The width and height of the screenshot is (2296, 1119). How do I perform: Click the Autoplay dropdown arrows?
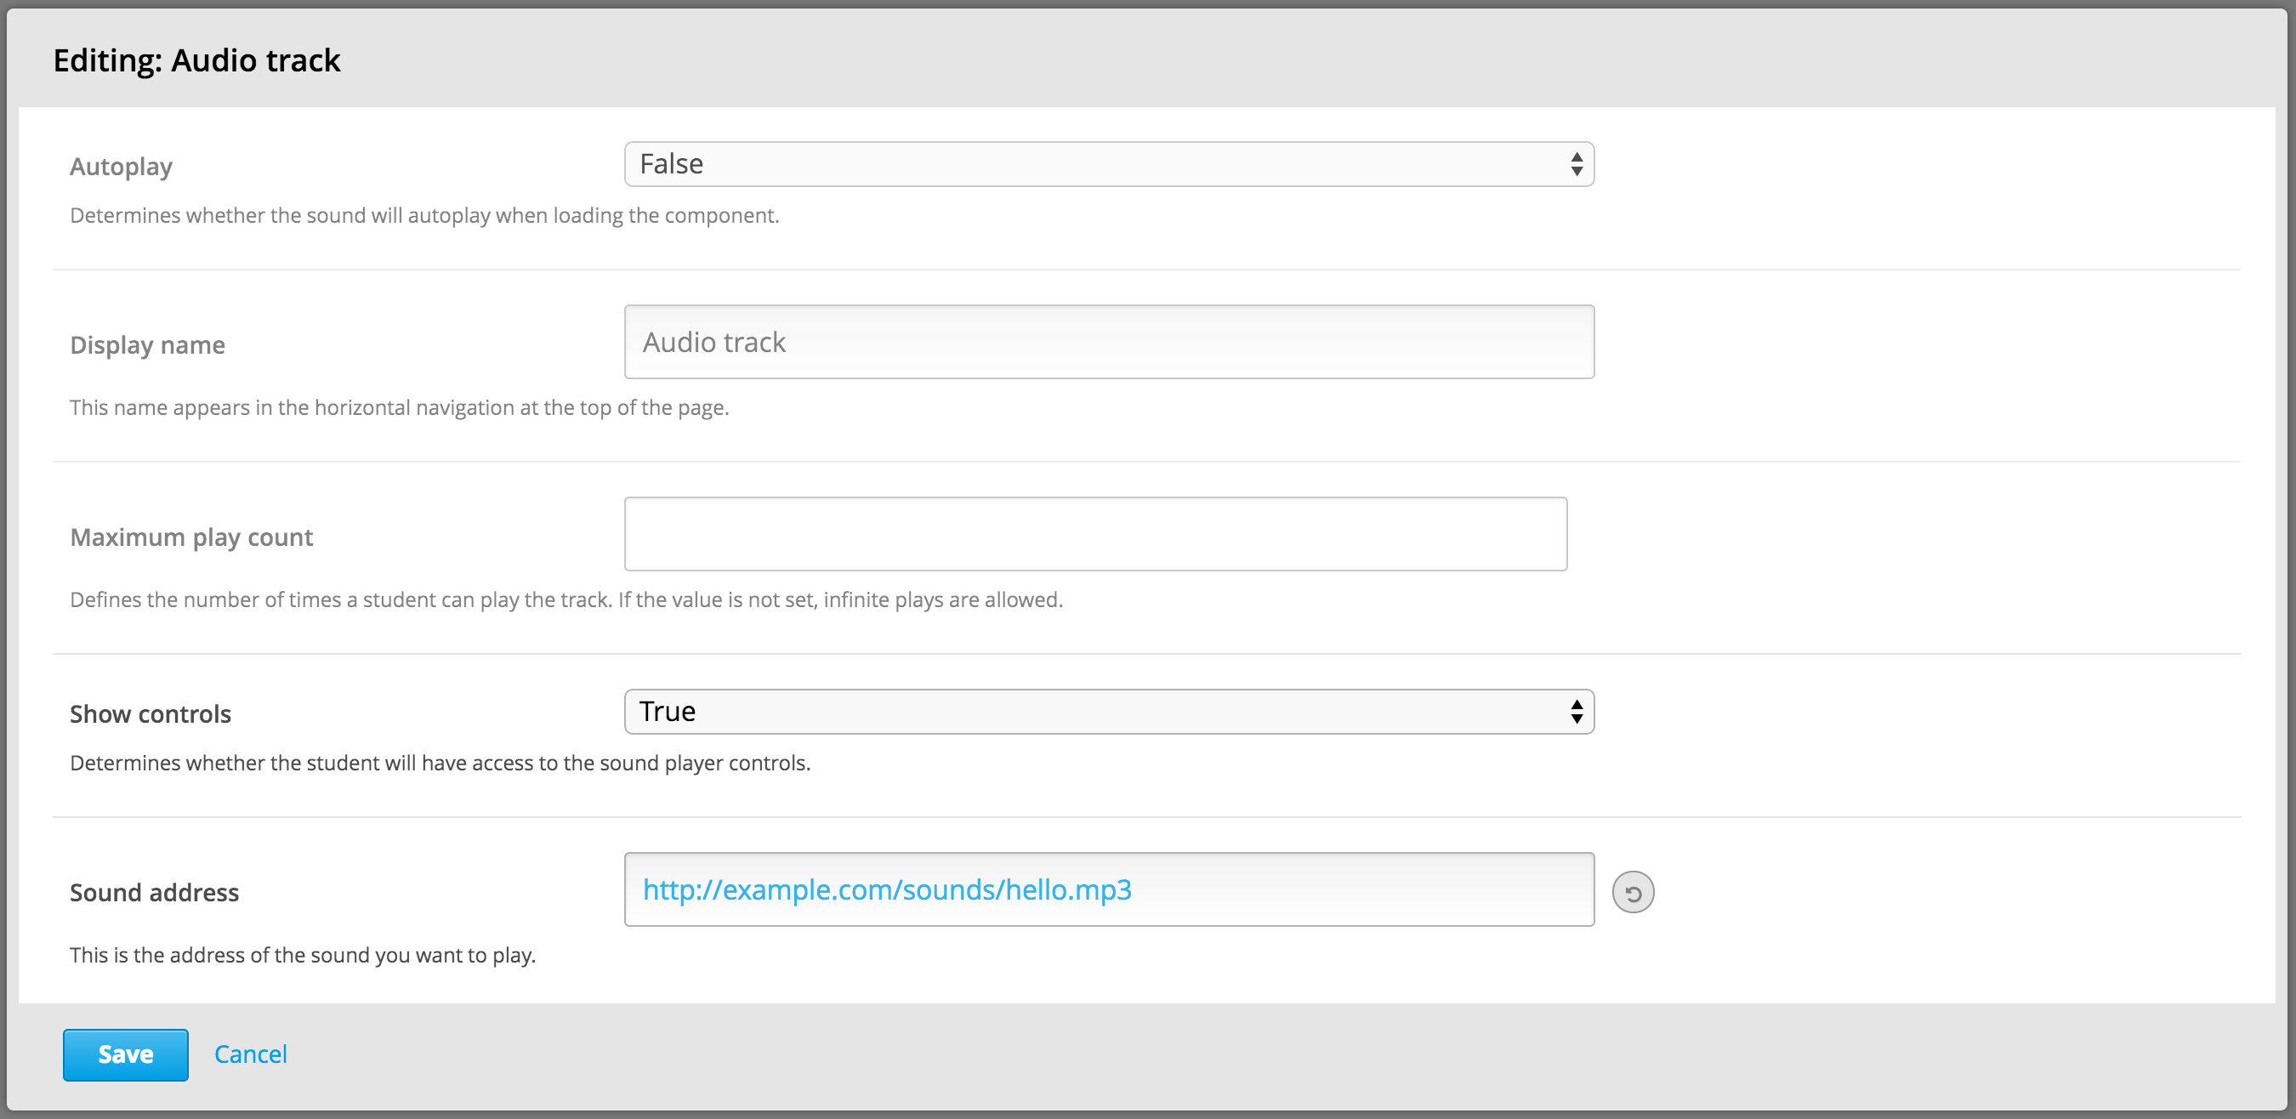(1576, 164)
